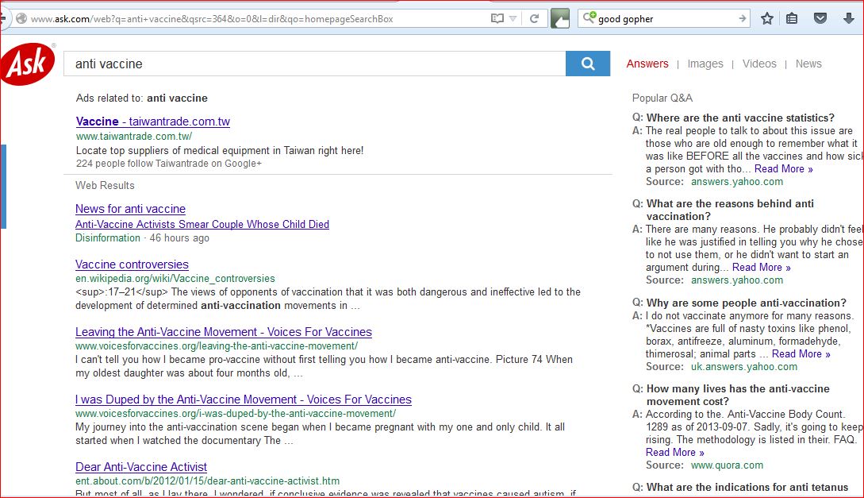Click the Ask search input field
The image size is (864, 498).
(315, 64)
